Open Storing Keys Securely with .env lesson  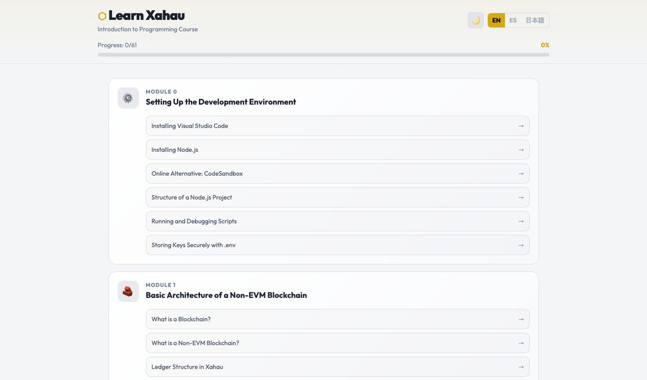[337, 245]
